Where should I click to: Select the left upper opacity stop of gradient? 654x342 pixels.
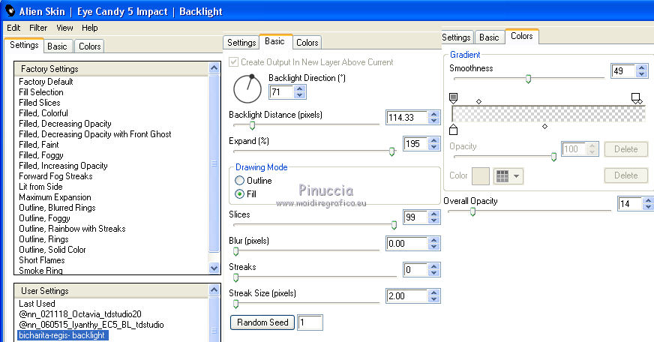coord(454,98)
